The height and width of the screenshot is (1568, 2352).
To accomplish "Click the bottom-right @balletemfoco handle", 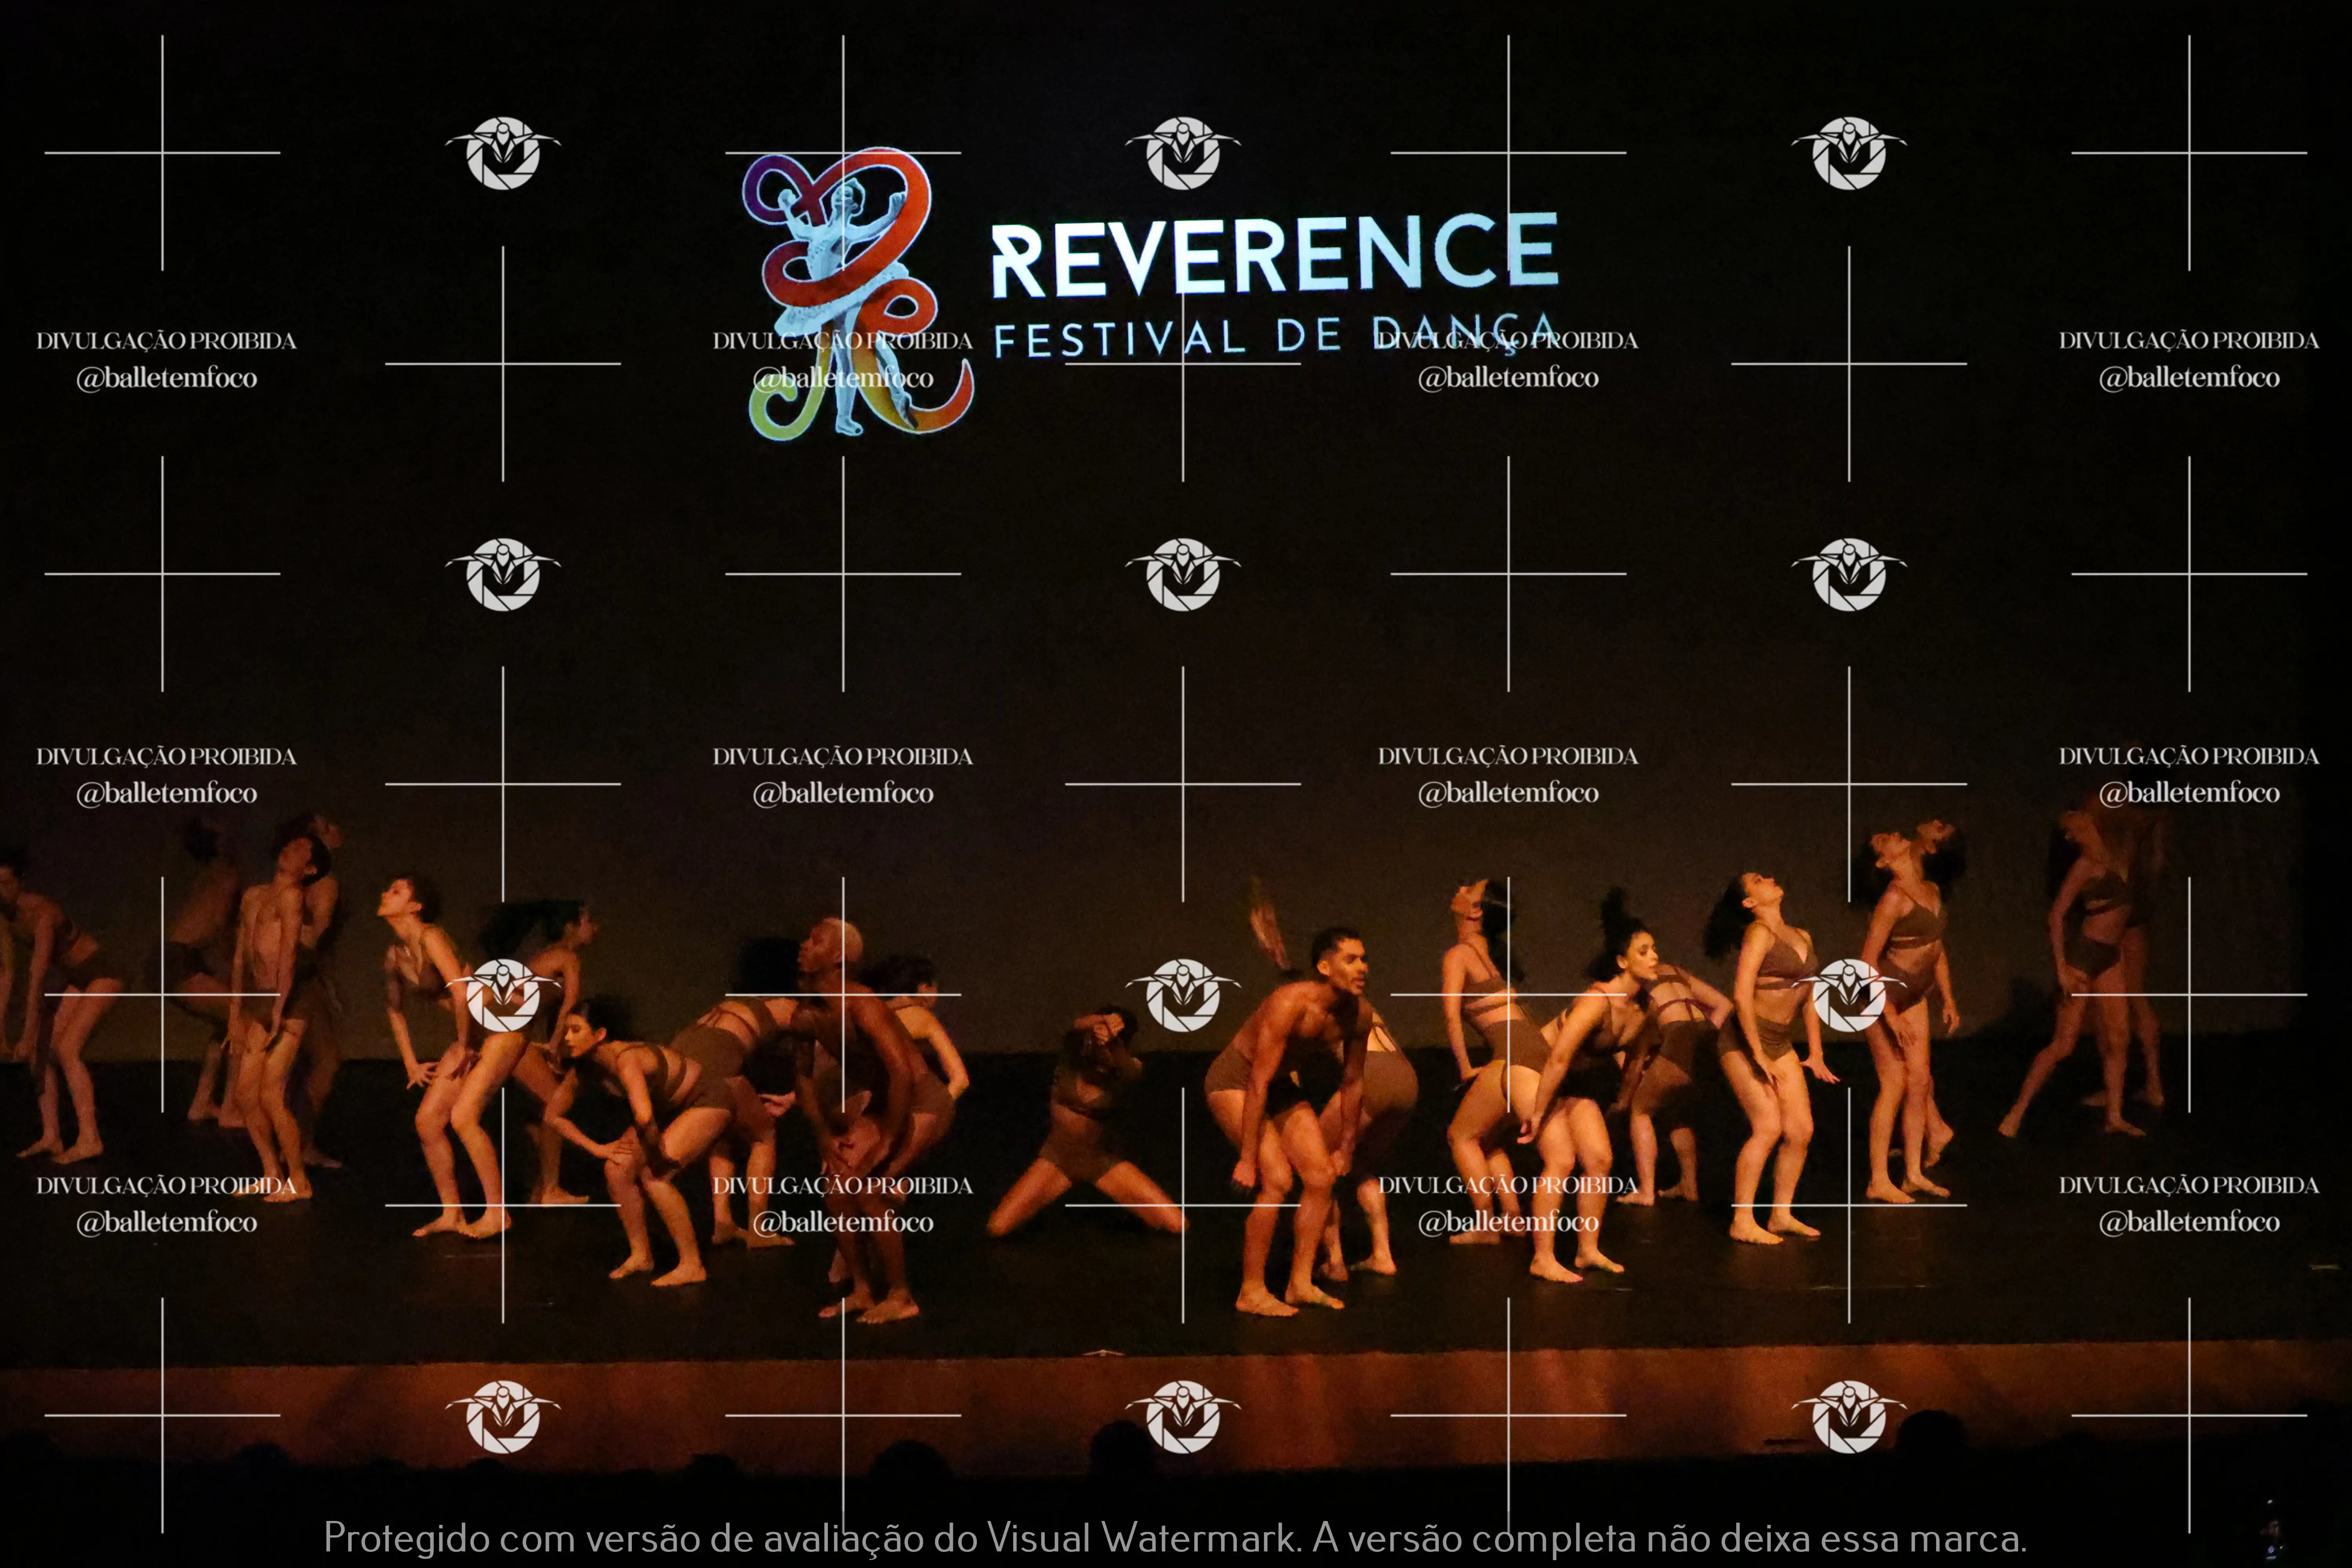I will (2188, 1222).
